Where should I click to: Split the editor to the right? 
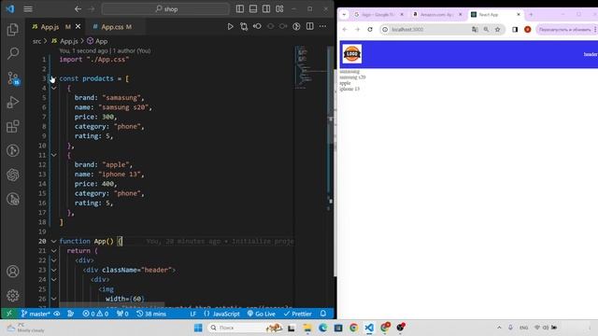[x=309, y=26]
